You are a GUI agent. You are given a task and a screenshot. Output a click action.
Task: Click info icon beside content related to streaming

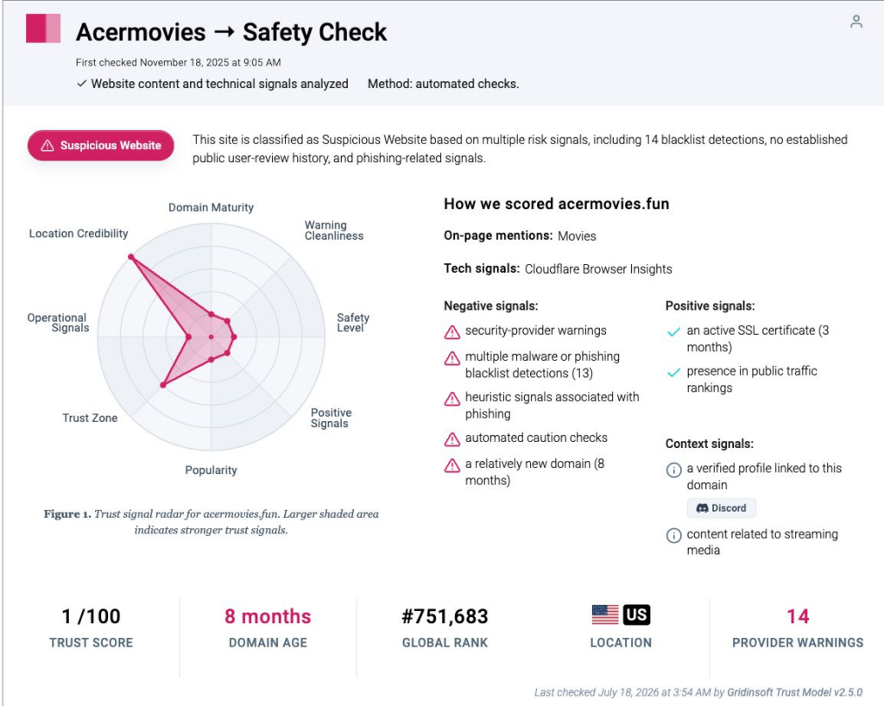tap(673, 535)
